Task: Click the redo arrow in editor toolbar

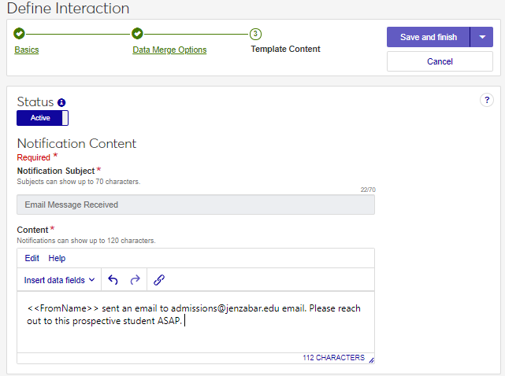Action: coord(135,279)
